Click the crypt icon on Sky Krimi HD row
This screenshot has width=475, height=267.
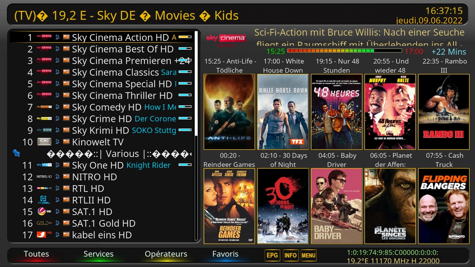[66, 130]
